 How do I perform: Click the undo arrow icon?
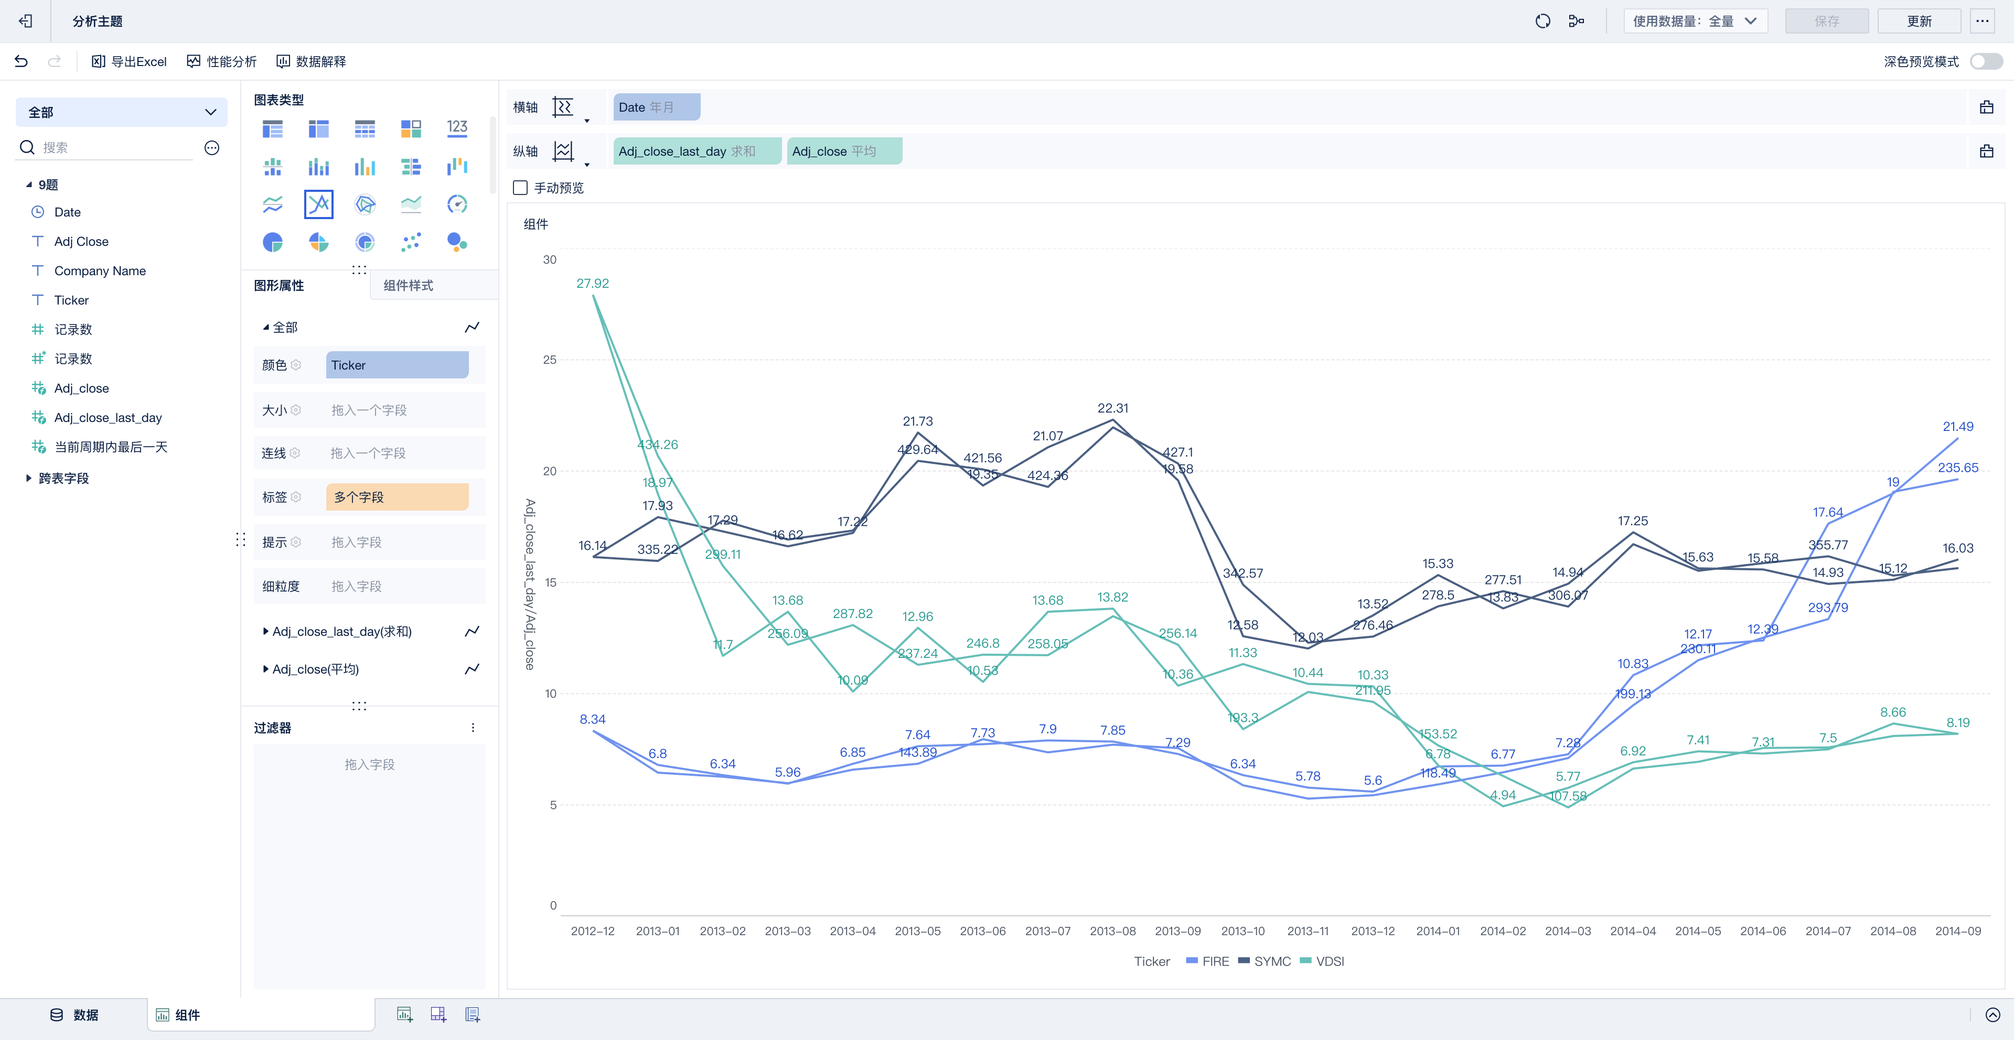tap(21, 61)
